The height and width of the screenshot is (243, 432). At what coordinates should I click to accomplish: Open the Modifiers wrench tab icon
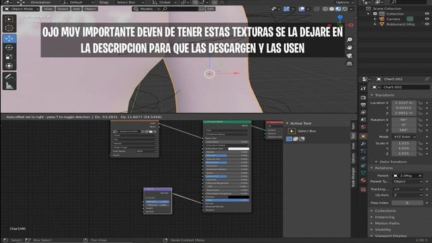click(363, 144)
